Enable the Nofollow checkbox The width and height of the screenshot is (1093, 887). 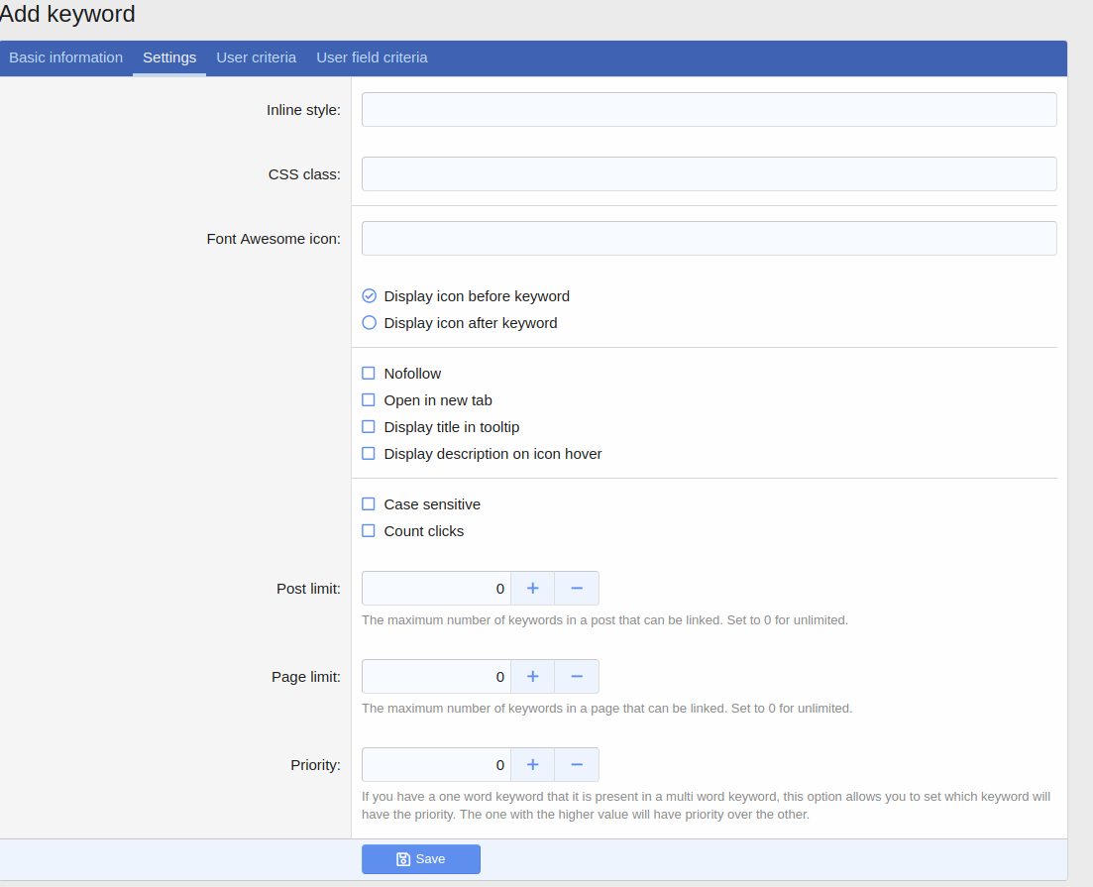tap(369, 374)
